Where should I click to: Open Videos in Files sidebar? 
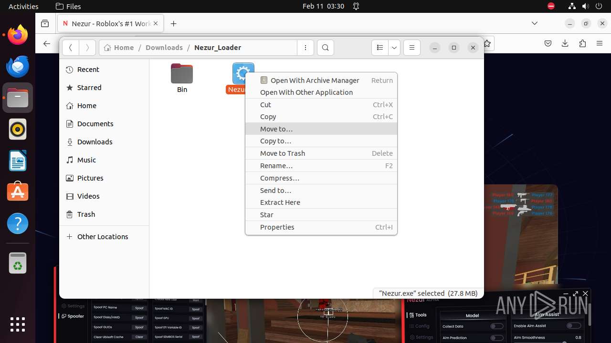104,196
